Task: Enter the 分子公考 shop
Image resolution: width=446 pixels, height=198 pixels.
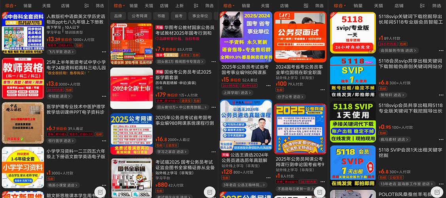Action: (x=291, y=97)
